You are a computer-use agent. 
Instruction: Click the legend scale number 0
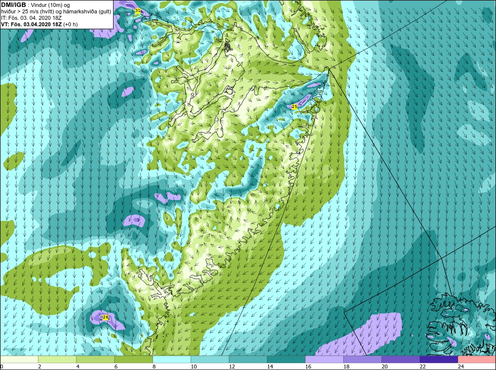click(1, 367)
